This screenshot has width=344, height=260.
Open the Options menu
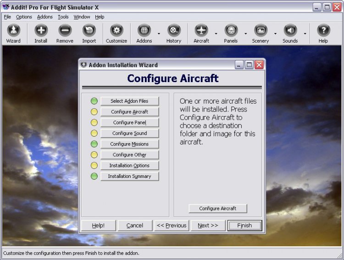click(x=24, y=17)
